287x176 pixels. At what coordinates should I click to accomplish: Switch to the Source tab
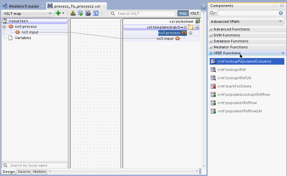[x=24, y=172]
